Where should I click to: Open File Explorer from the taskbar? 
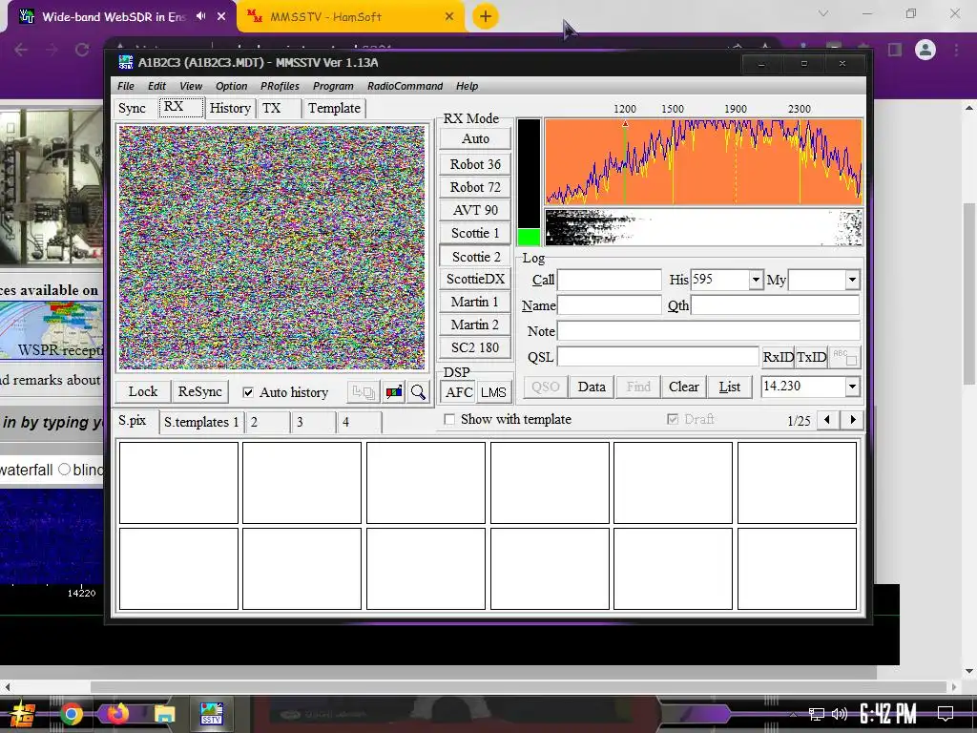pos(165,714)
